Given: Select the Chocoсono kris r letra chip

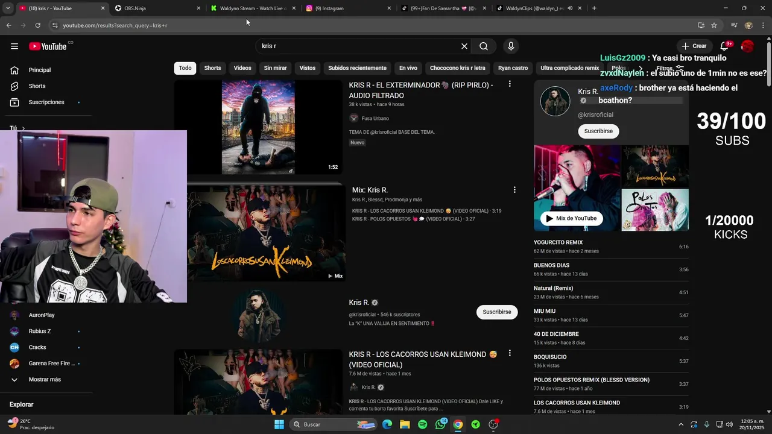Looking at the screenshot, I should (x=458, y=68).
